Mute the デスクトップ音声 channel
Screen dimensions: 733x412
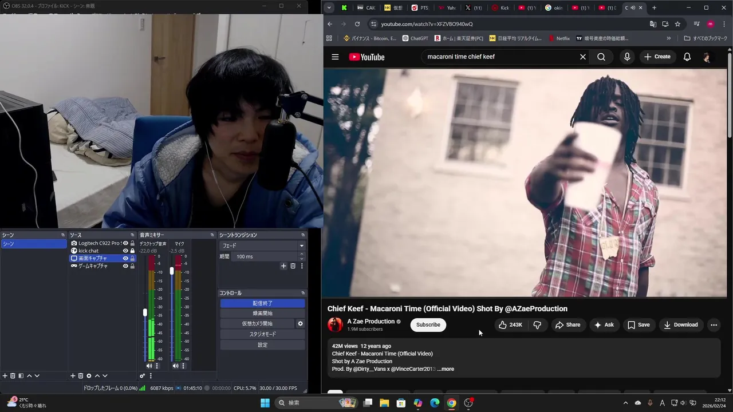(x=149, y=366)
